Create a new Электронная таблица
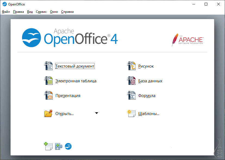 click(76, 81)
